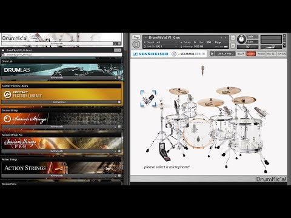
Task: Select the far-right floor tom microphone
Action: pos(261,112)
